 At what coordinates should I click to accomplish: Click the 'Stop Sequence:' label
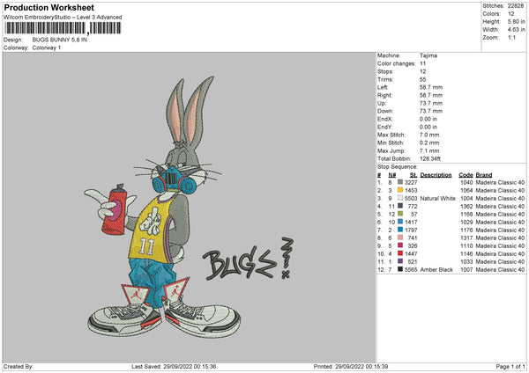click(x=397, y=167)
